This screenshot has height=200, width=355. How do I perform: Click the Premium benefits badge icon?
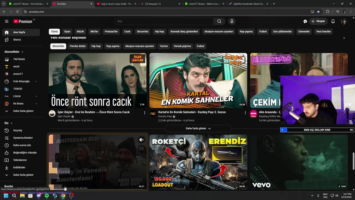point(305,21)
